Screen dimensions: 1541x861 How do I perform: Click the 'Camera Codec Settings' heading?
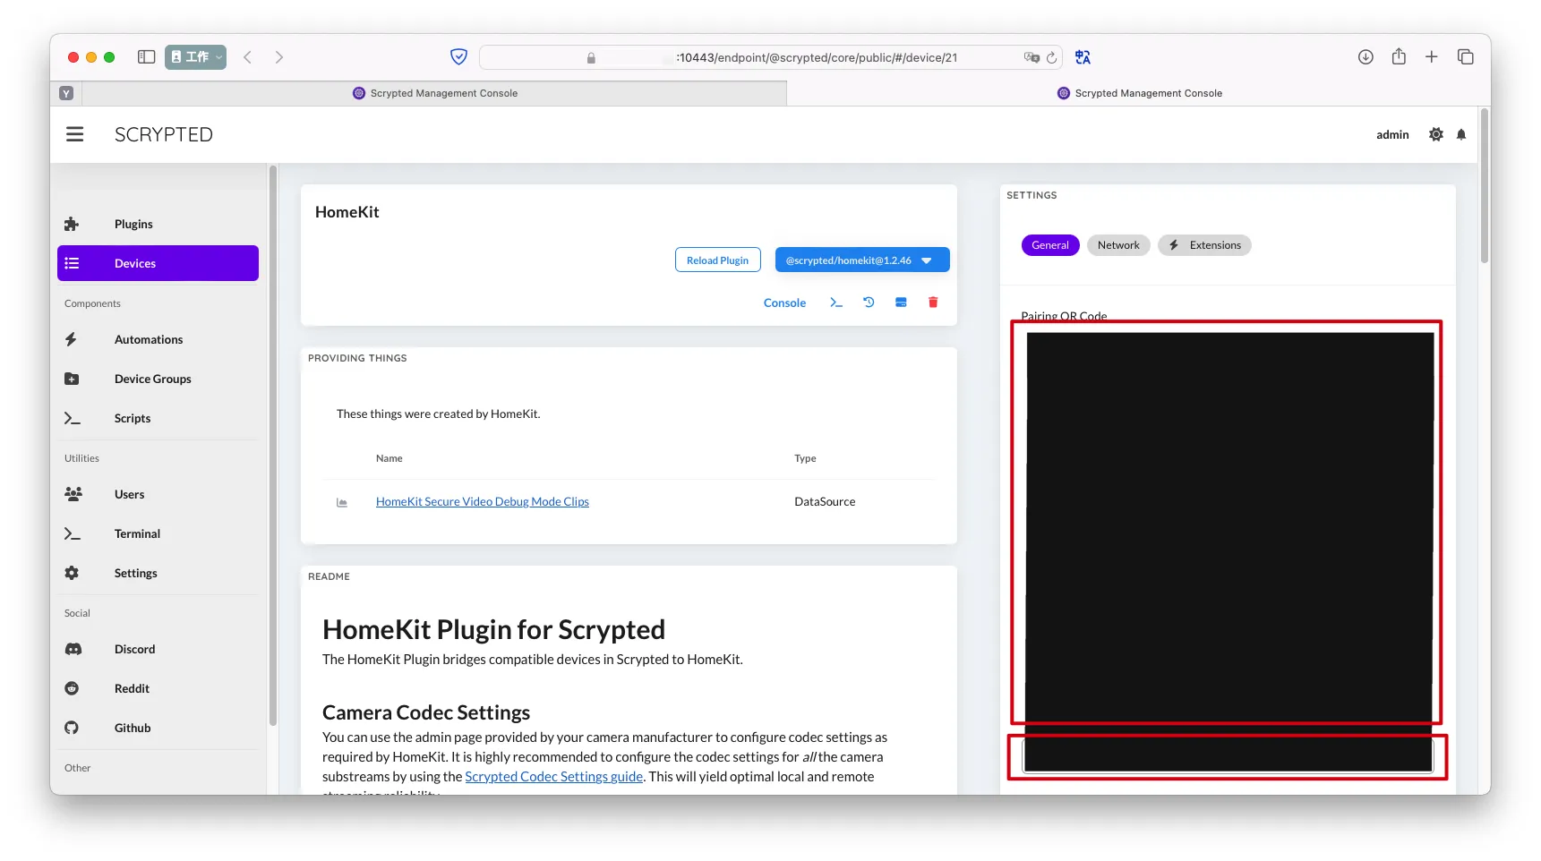point(426,712)
